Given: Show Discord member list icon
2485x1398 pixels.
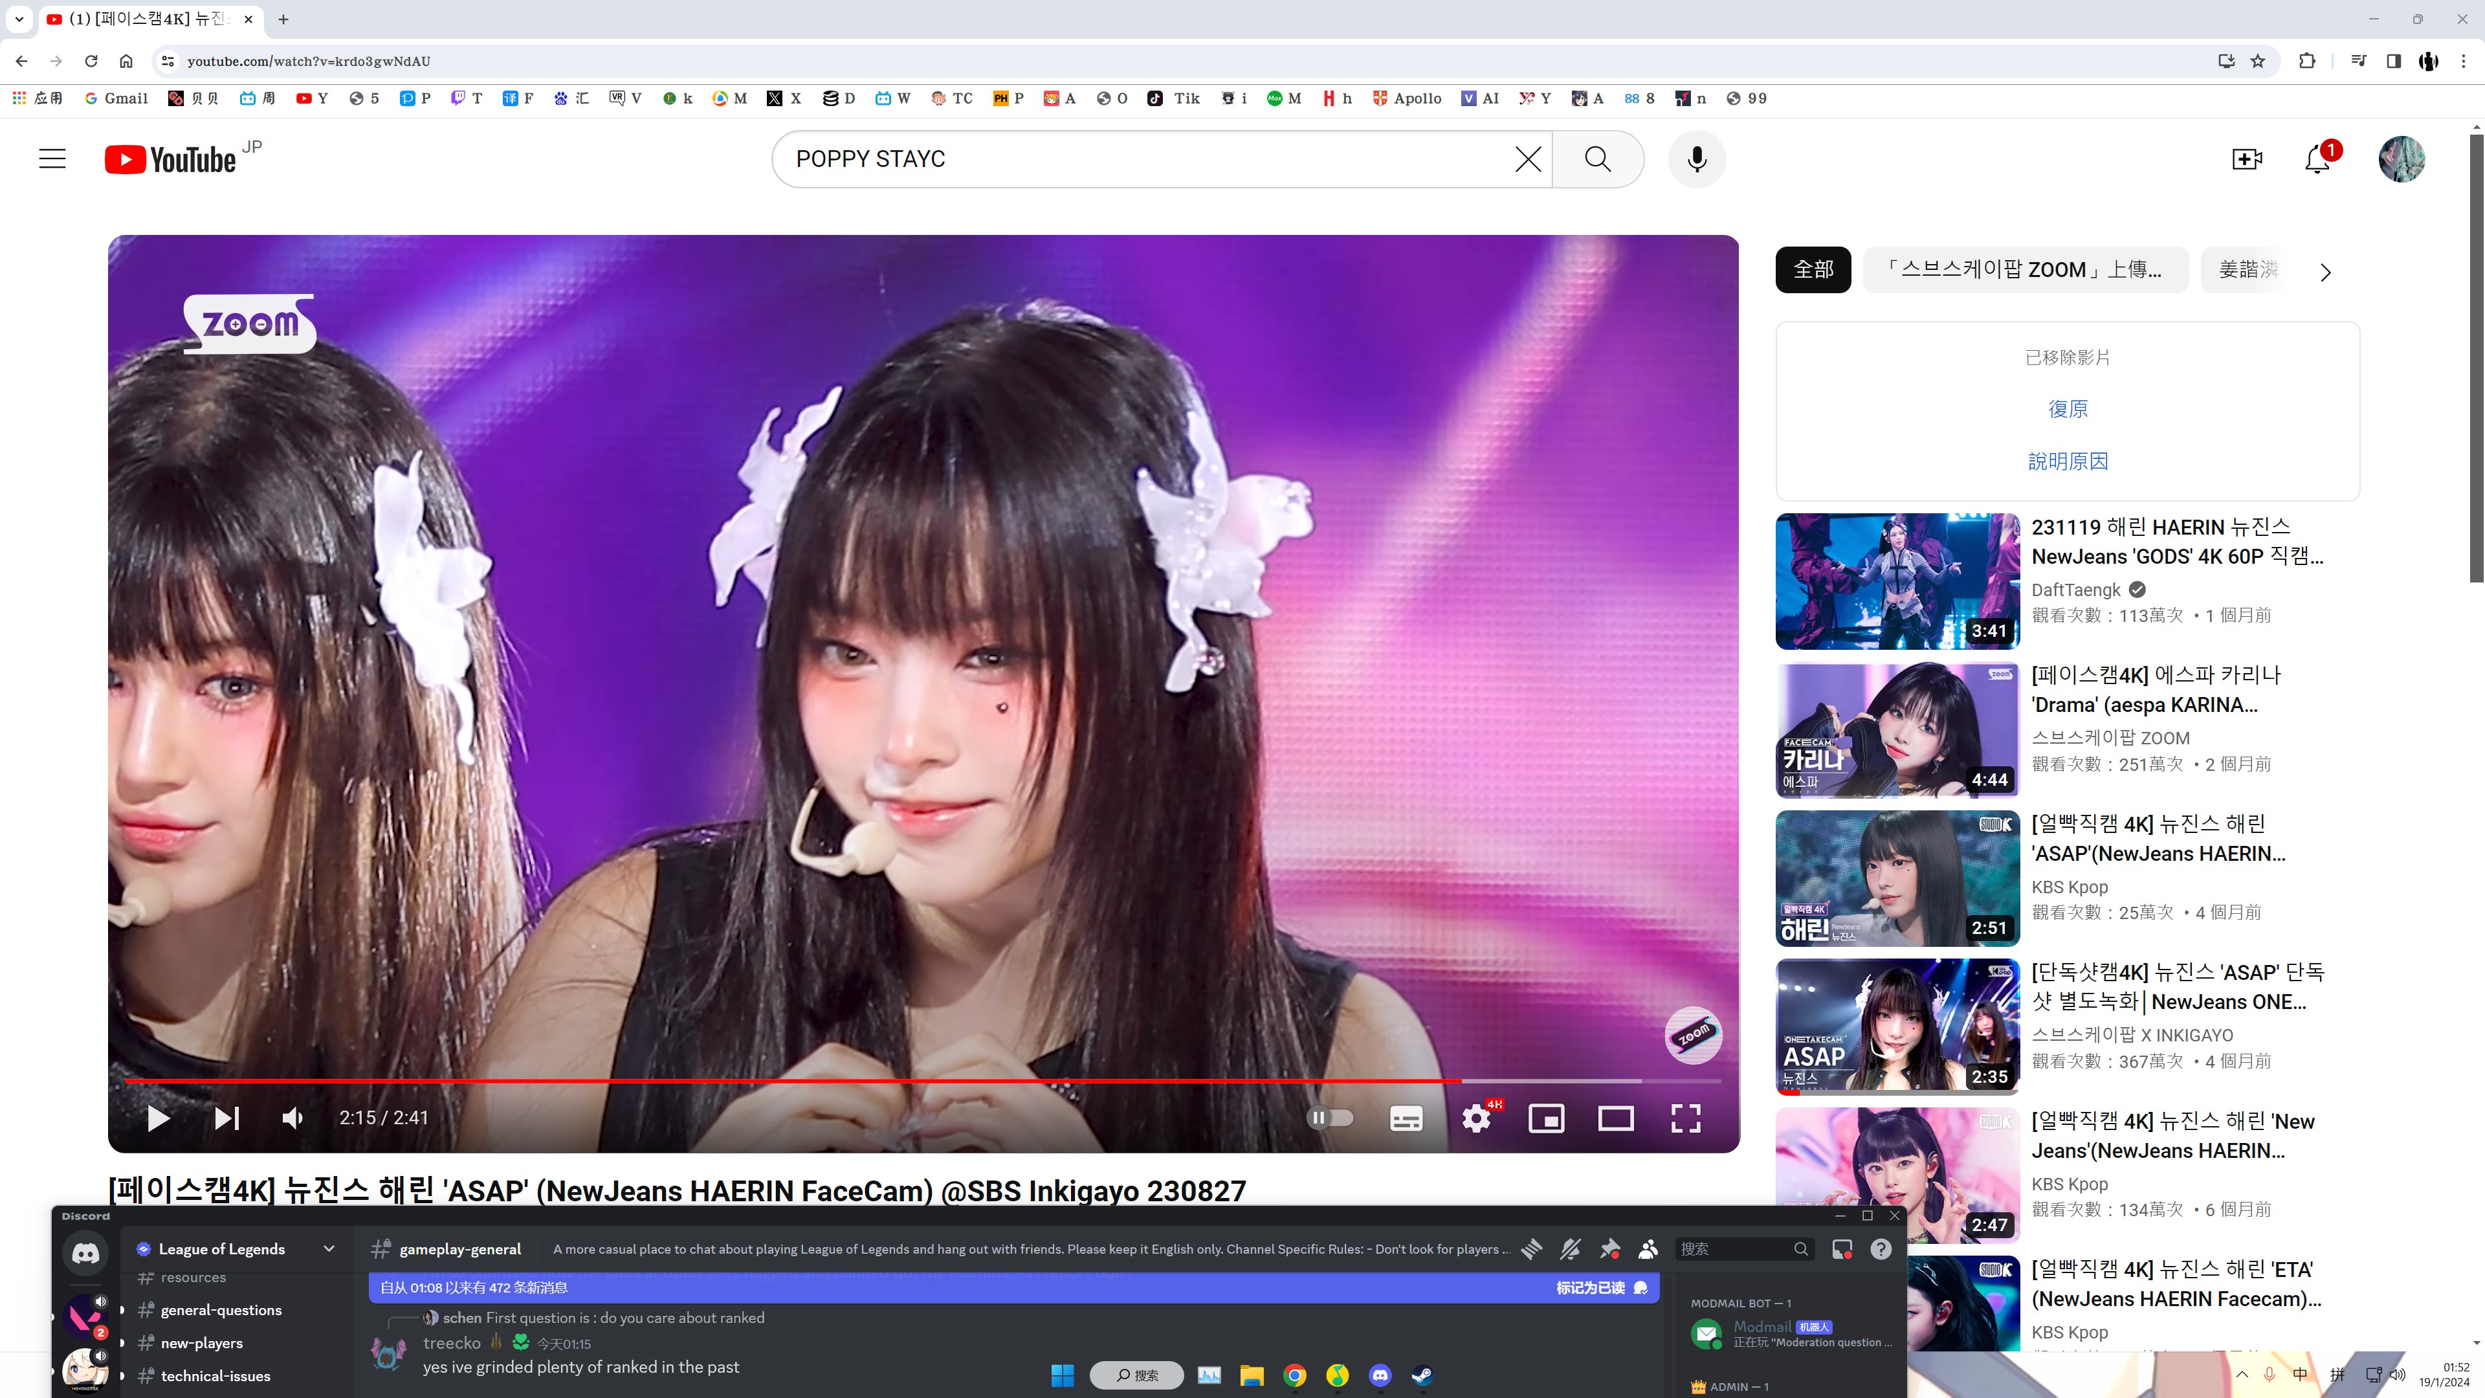Looking at the screenshot, I should [x=1648, y=1249].
